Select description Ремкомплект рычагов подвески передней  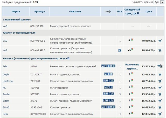73,66
